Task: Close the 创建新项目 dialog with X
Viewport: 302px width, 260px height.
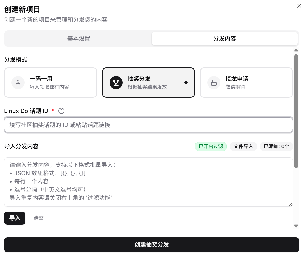Action: [299, 6]
